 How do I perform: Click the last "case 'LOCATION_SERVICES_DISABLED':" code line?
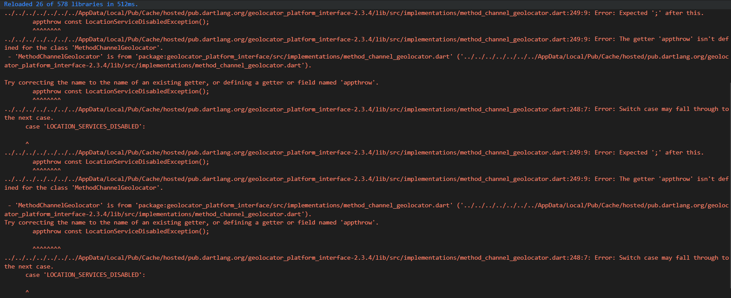click(x=85, y=275)
